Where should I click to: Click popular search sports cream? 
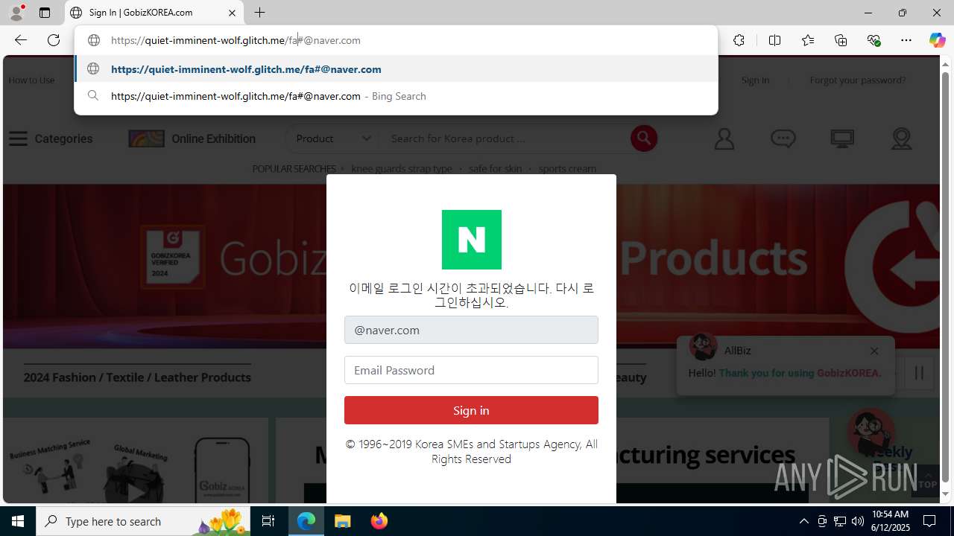pyautogui.click(x=567, y=168)
